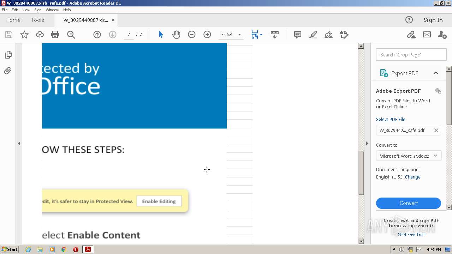Viewport: 452px width, 254px height.
Task: Go to previous page arrow
Action: pos(97,35)
